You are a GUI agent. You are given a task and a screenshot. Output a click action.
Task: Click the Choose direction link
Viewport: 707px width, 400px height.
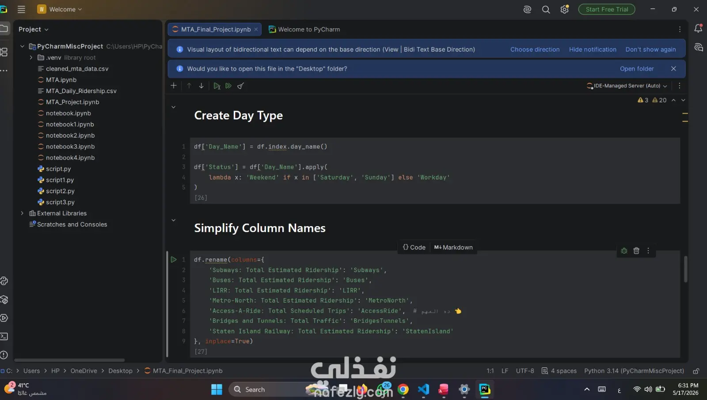tap(535, 49)
